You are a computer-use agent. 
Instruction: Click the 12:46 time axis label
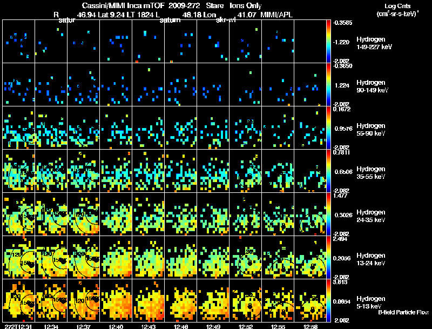[x=181, y=326]
